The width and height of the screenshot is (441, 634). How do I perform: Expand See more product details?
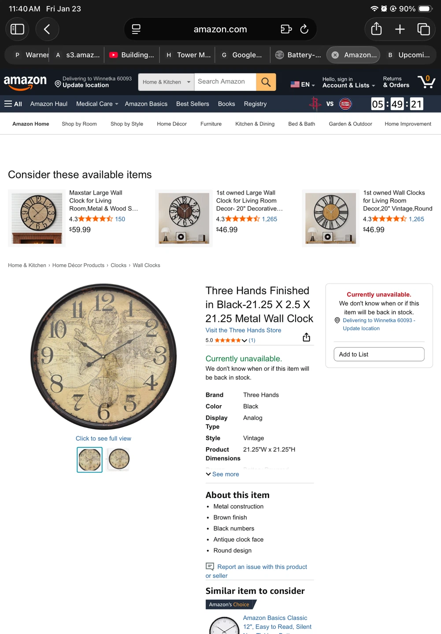click(x=222, y=474)
